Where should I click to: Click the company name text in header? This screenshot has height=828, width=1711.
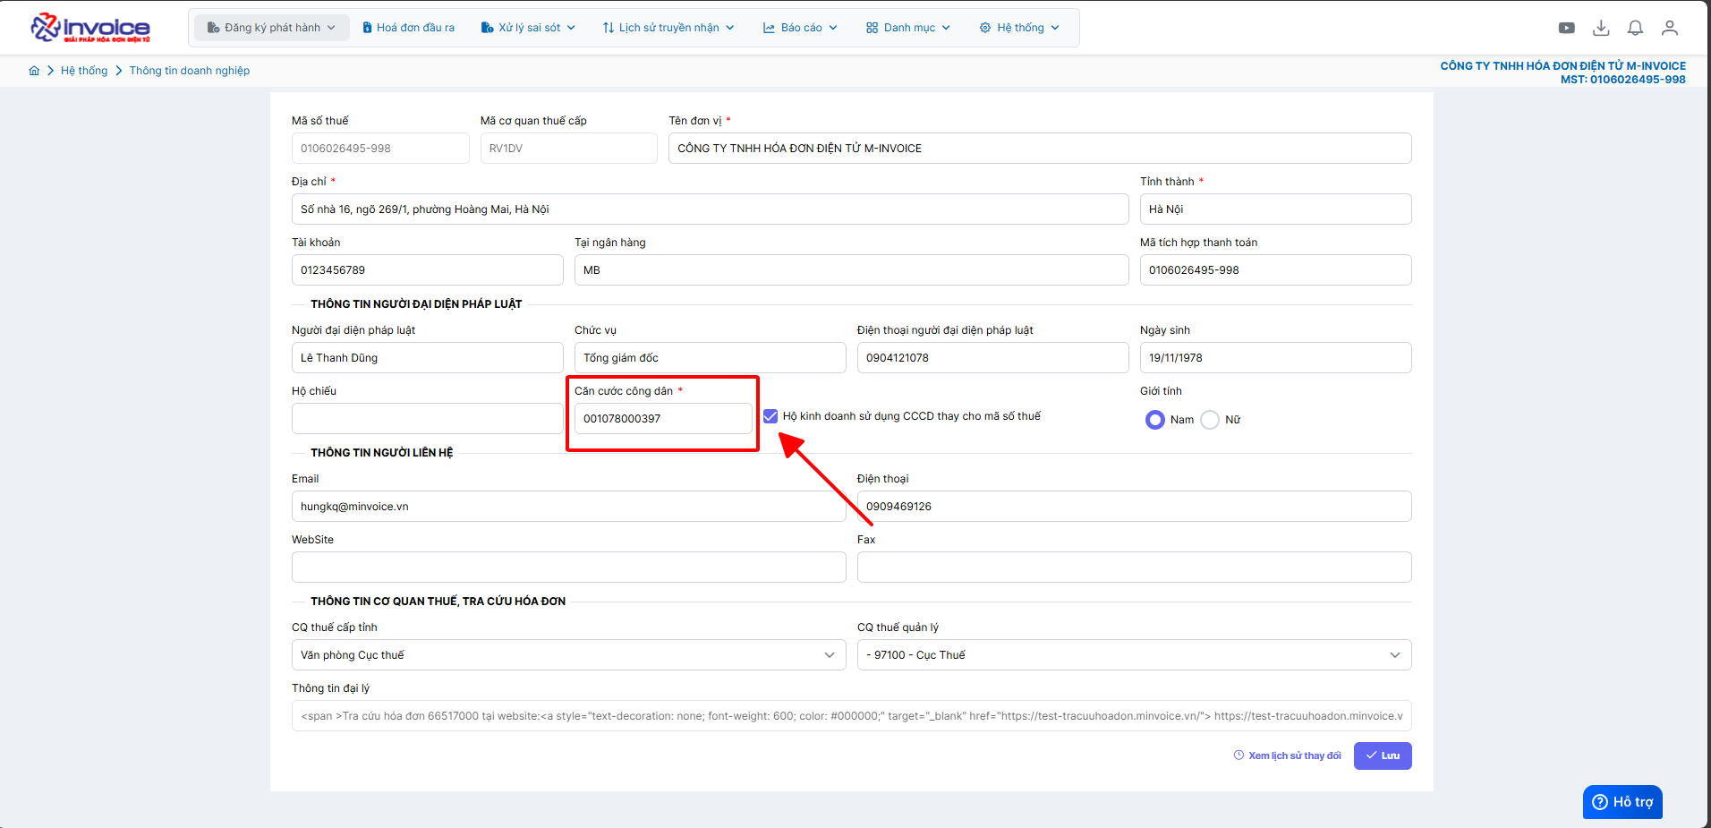pyautogui.click(x=1562, y=66)
